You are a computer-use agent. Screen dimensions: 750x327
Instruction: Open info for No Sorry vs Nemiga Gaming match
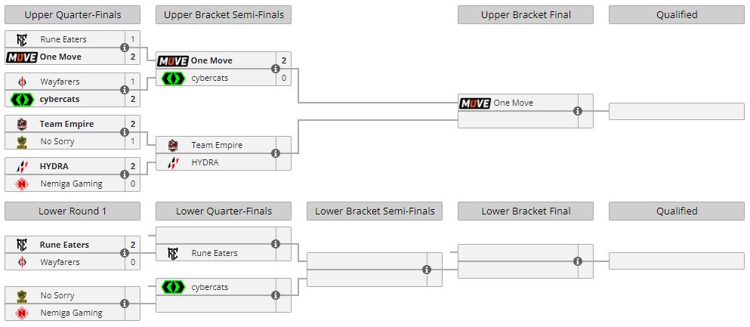(125, 304)
